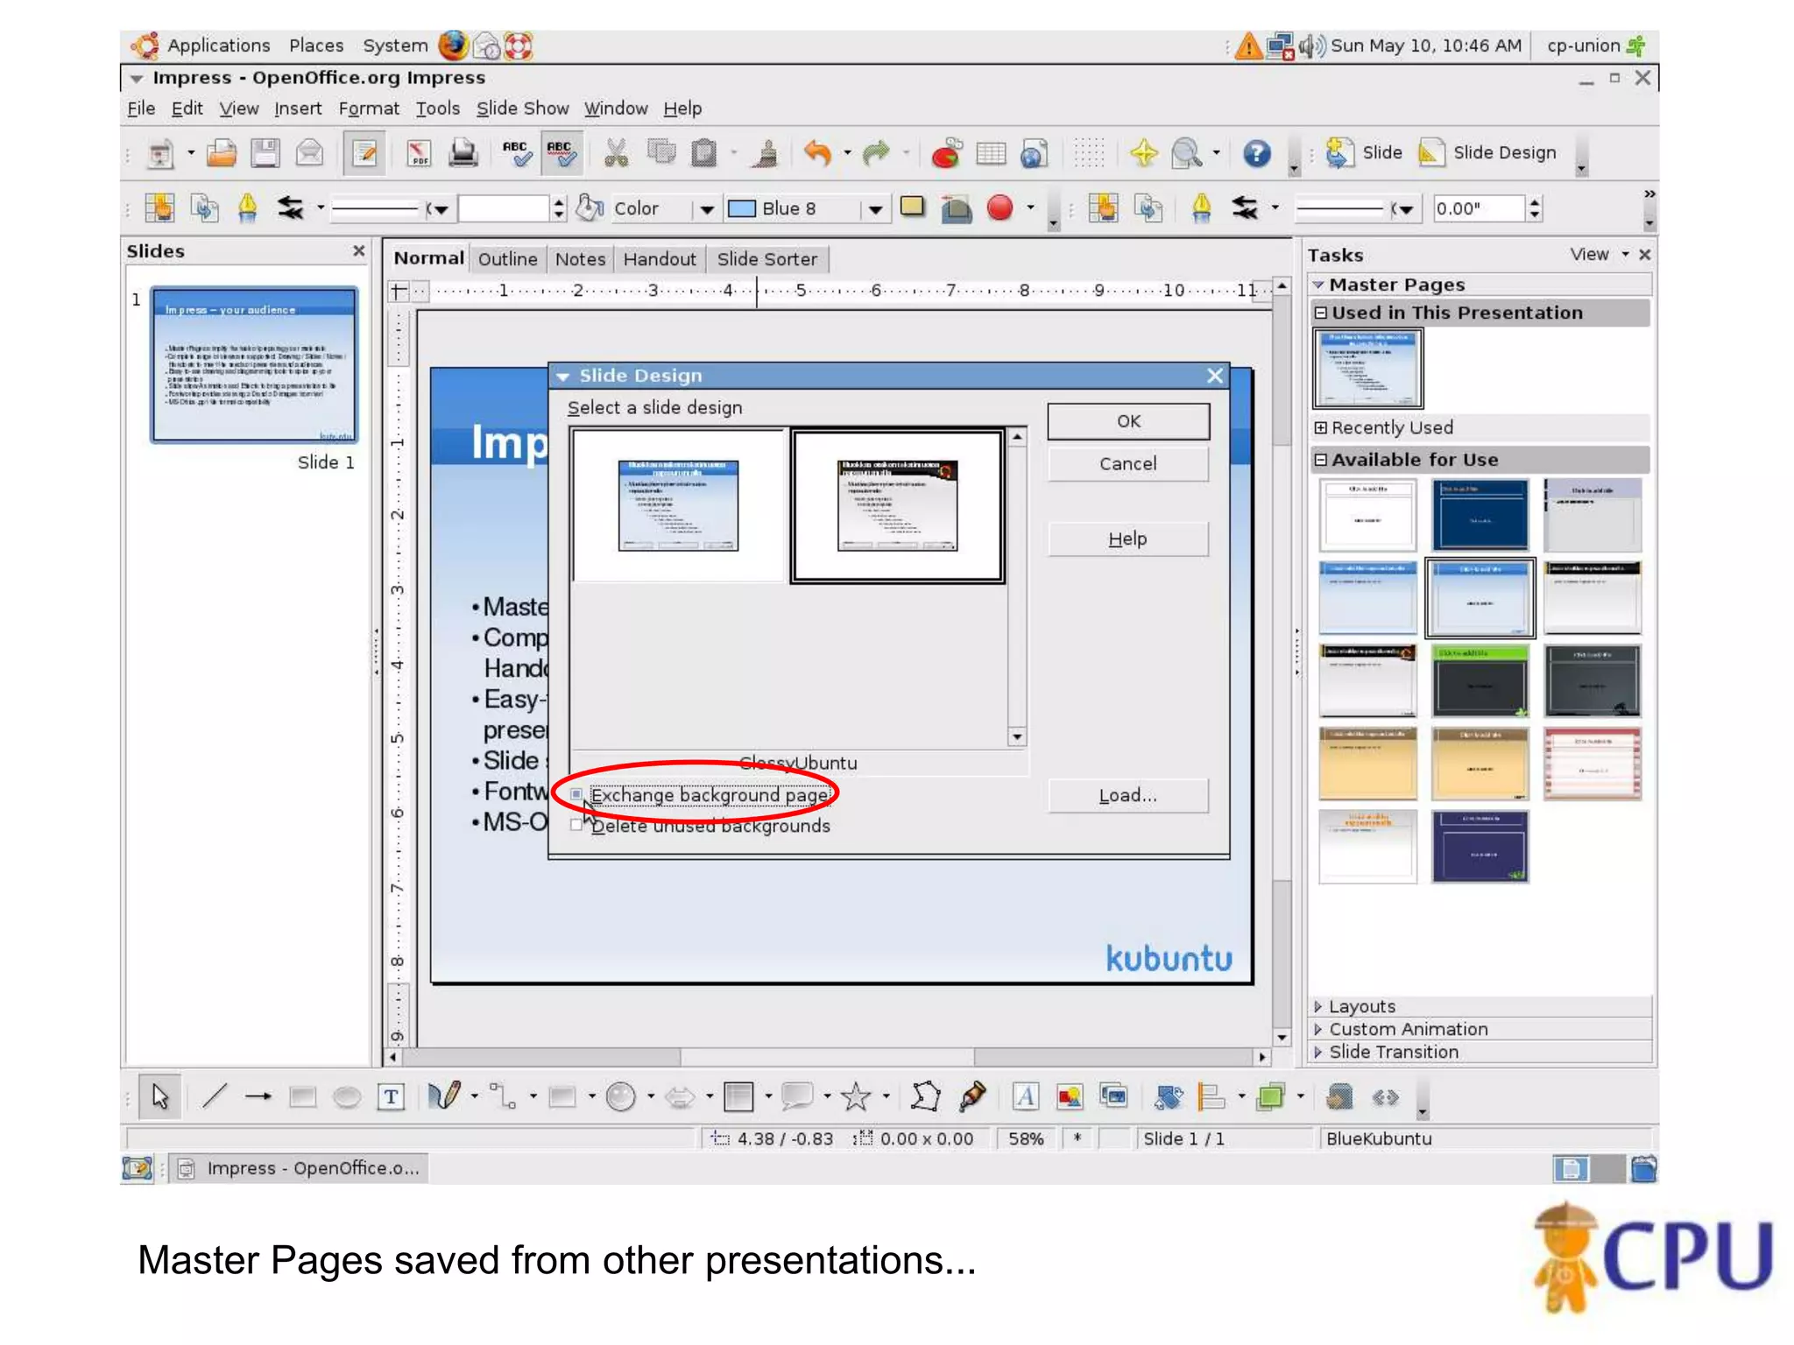Switch to the Notes tab
This screenshot has height=1345, width=1794.
pyautogui.click(x=580, y=259)
